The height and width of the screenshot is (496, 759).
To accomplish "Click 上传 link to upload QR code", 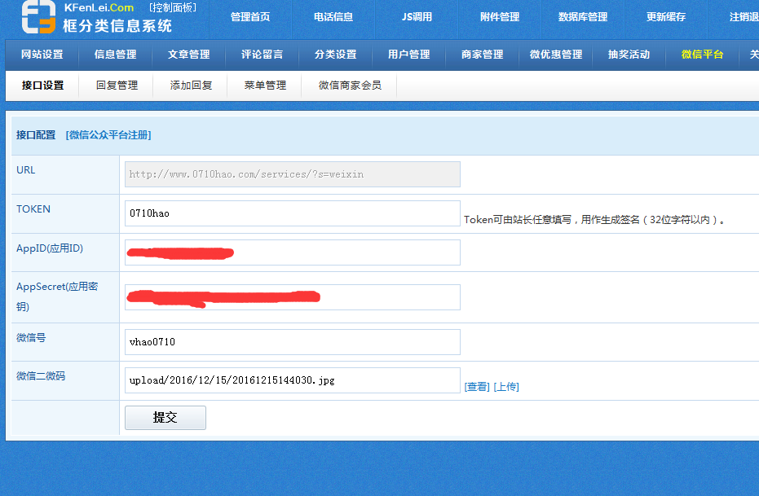I will 506,387.
